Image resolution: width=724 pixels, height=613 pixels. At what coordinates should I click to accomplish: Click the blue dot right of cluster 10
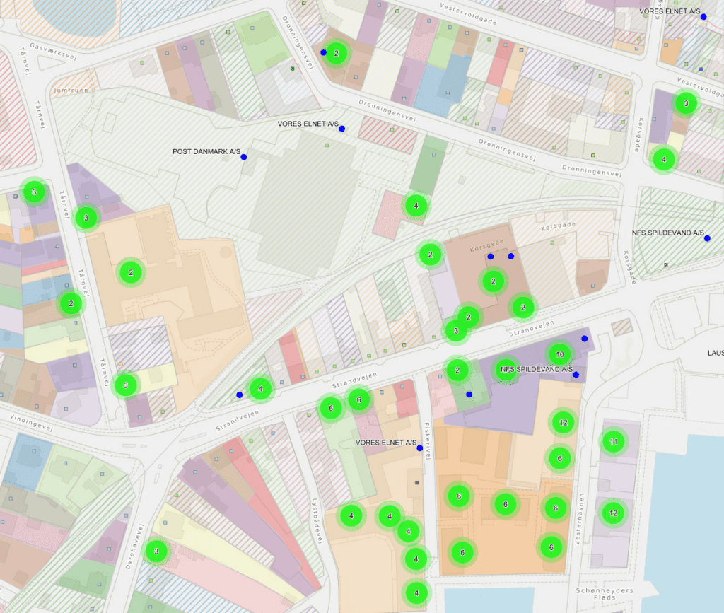point(585,339)
